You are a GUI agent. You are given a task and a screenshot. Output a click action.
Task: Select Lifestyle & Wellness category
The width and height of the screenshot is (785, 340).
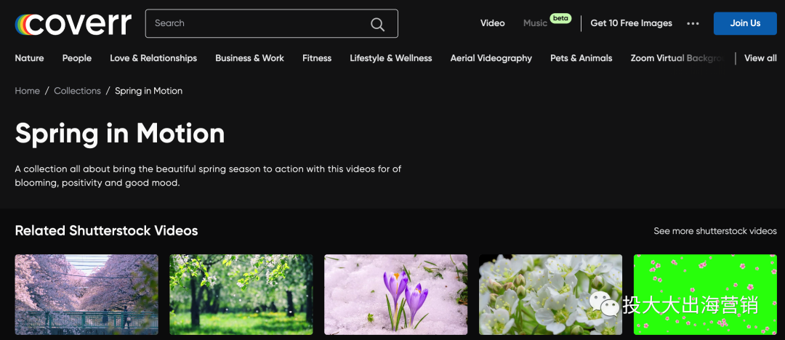[x=391, y=58]
